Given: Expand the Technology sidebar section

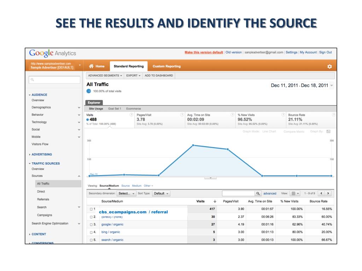Looking at the screenshot, I should point(79,122).
